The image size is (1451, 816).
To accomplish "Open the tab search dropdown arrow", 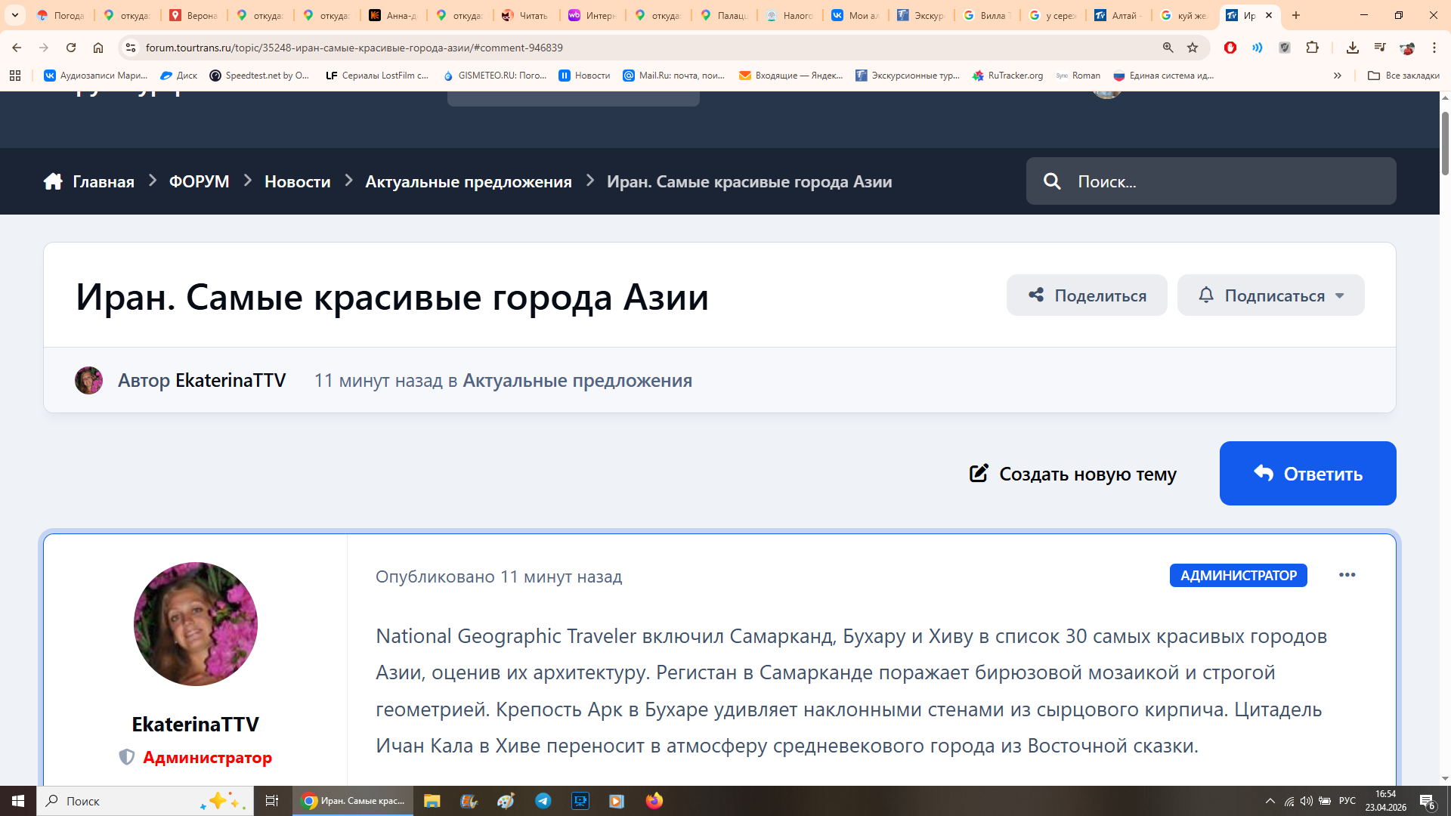I will 14,15.
